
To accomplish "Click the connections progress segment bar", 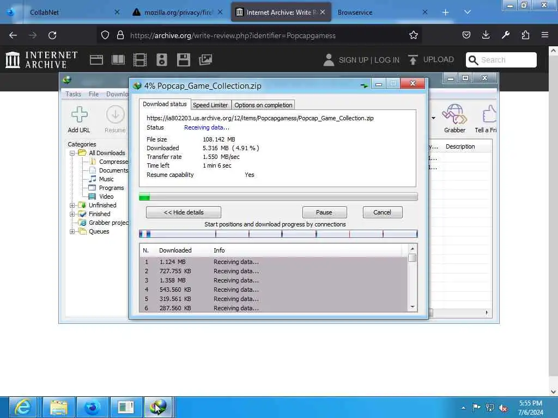I will (x=278, y=234).
